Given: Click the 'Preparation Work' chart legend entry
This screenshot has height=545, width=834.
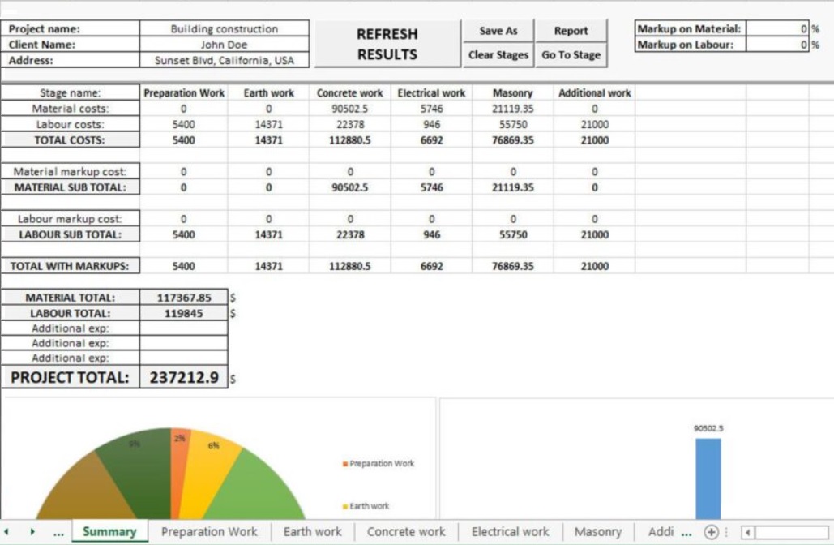Looking at the screenshot, I should pyautogui.click(x=379, y=464).
